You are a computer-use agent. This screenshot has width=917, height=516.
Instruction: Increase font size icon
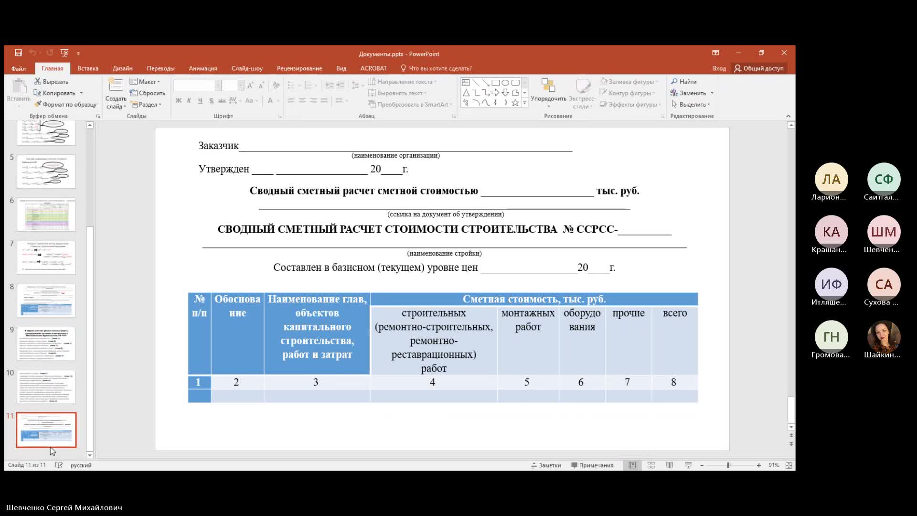(x=250, y=86)
